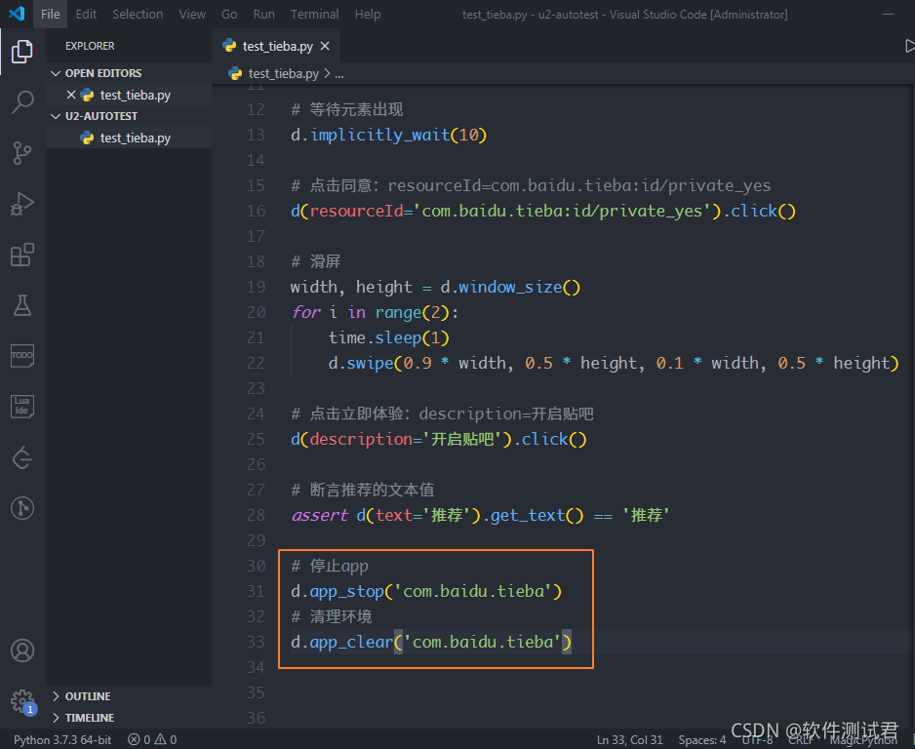This screenshot has height=749, width=915.
Task: Click the window_size() code line
Action: pos(435,287)
